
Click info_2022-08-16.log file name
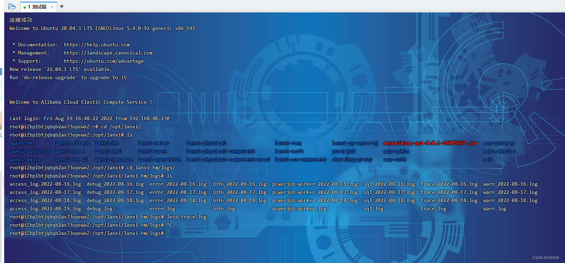tap(239, 184)
